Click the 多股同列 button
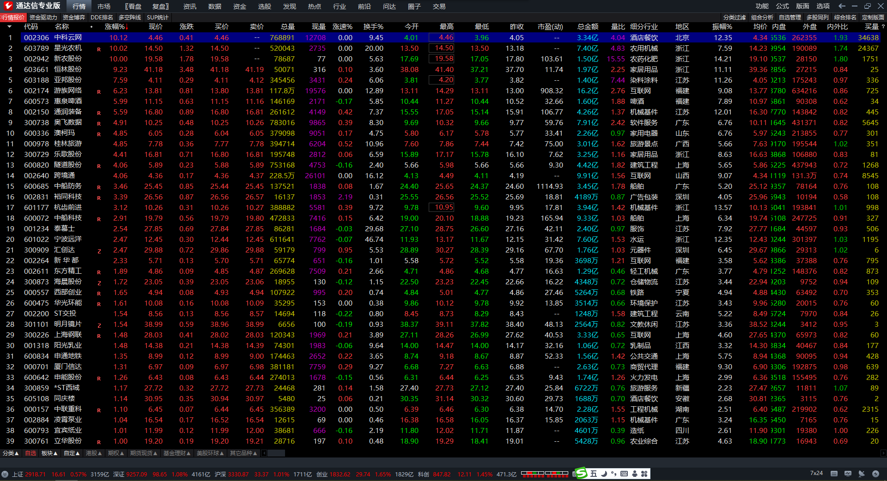The image size is (887, 481). [x=818, y=18]
